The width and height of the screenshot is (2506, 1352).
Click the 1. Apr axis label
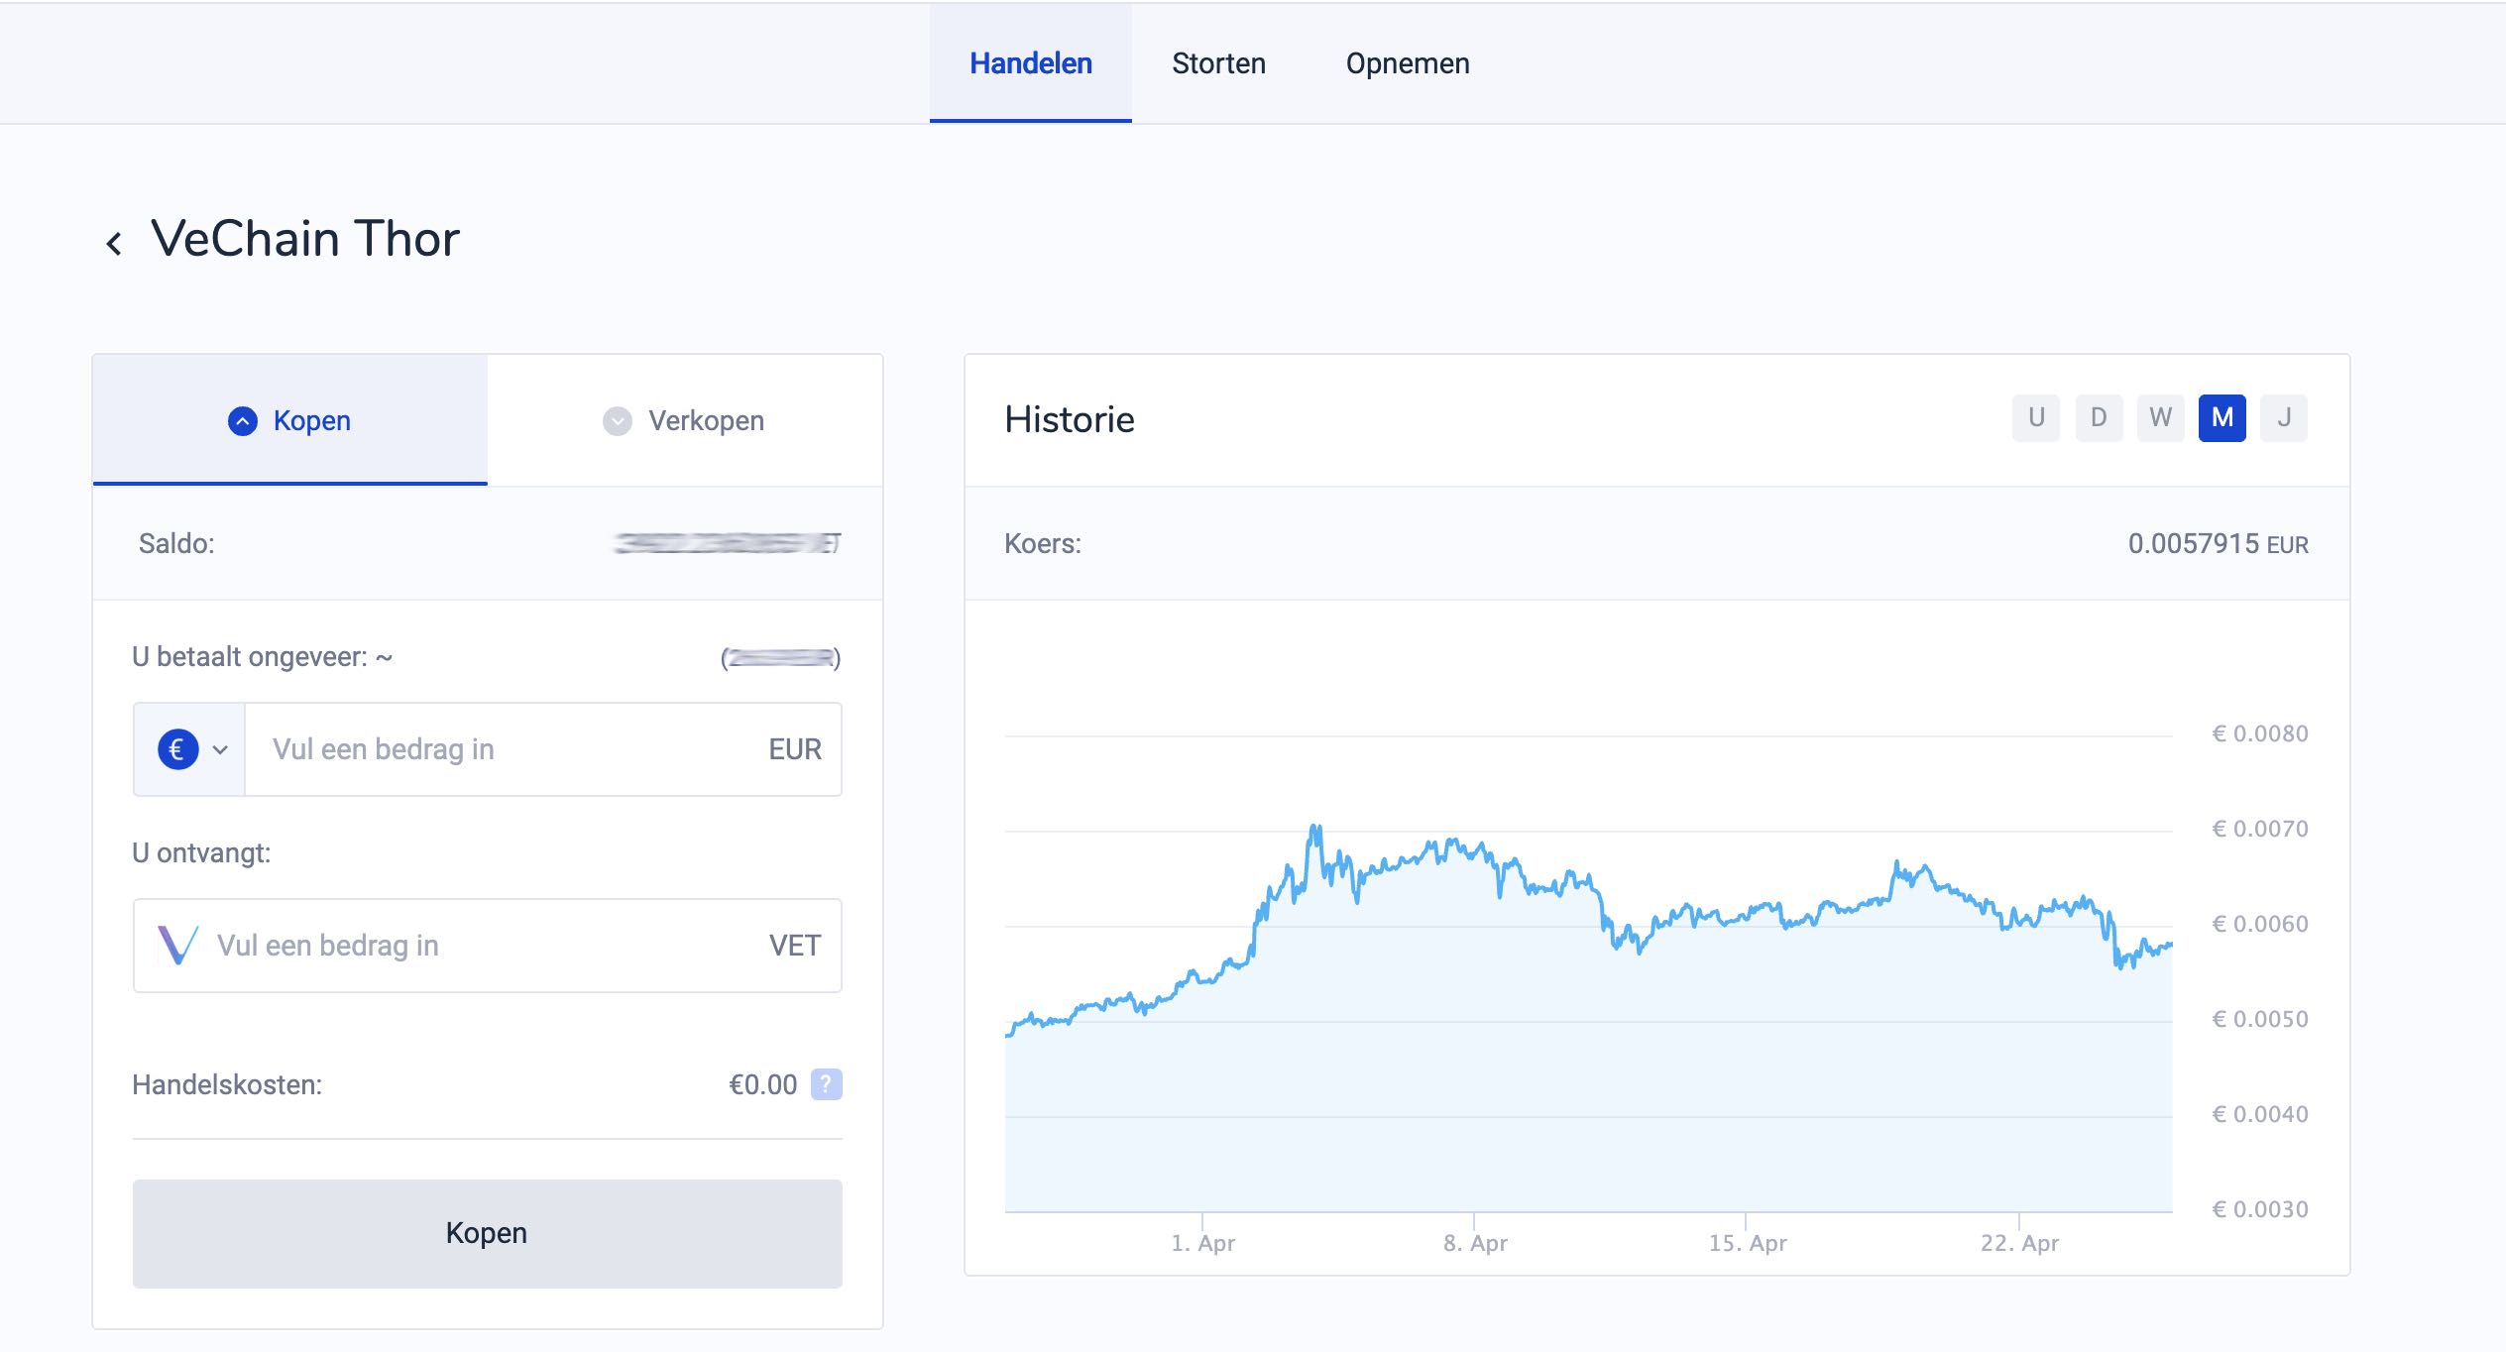[x=1203, y=1243]
